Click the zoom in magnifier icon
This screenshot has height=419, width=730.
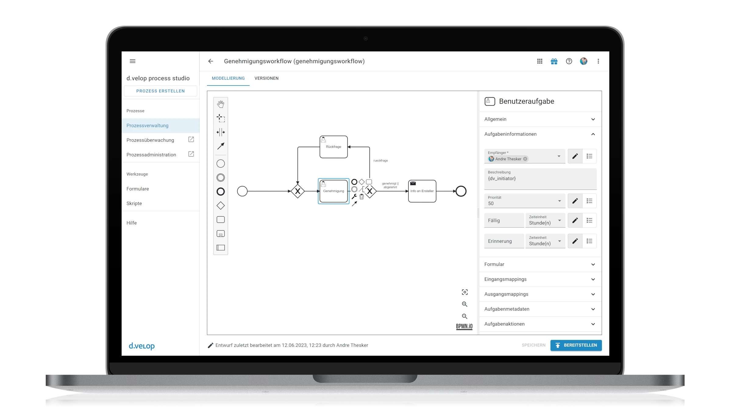[465, 304]
